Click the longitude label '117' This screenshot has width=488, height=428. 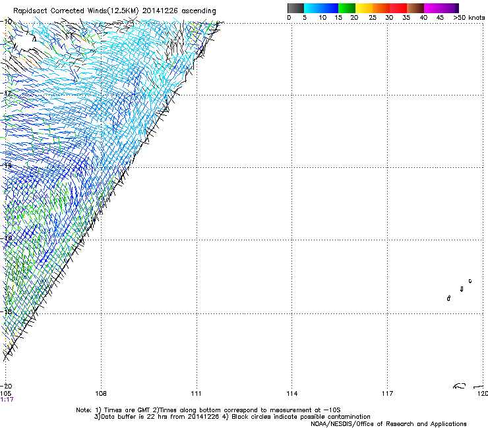click(x=388, y=394)
